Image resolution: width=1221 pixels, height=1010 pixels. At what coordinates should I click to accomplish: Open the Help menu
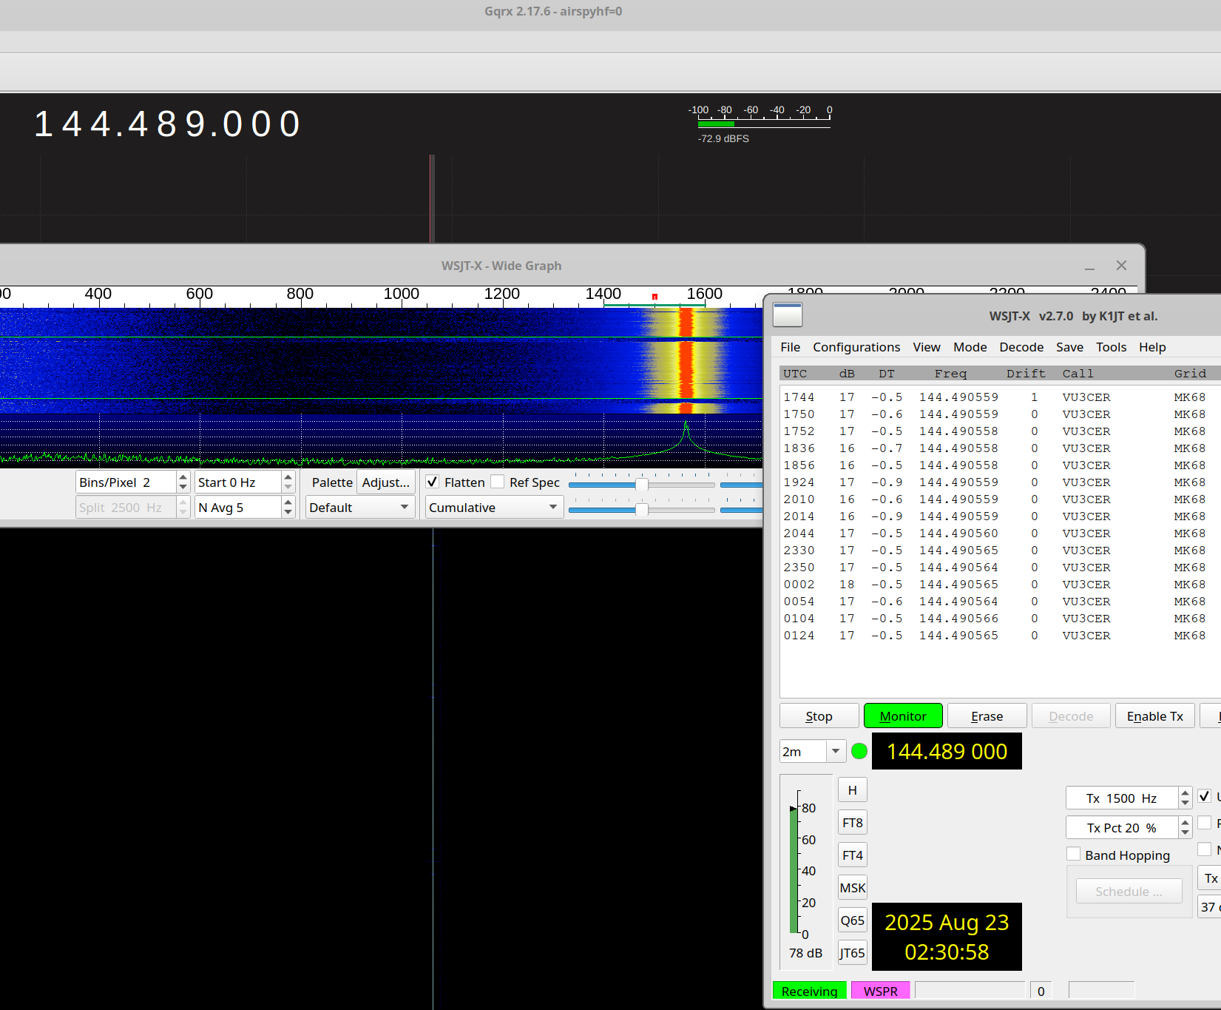[x=1152, y=347]
